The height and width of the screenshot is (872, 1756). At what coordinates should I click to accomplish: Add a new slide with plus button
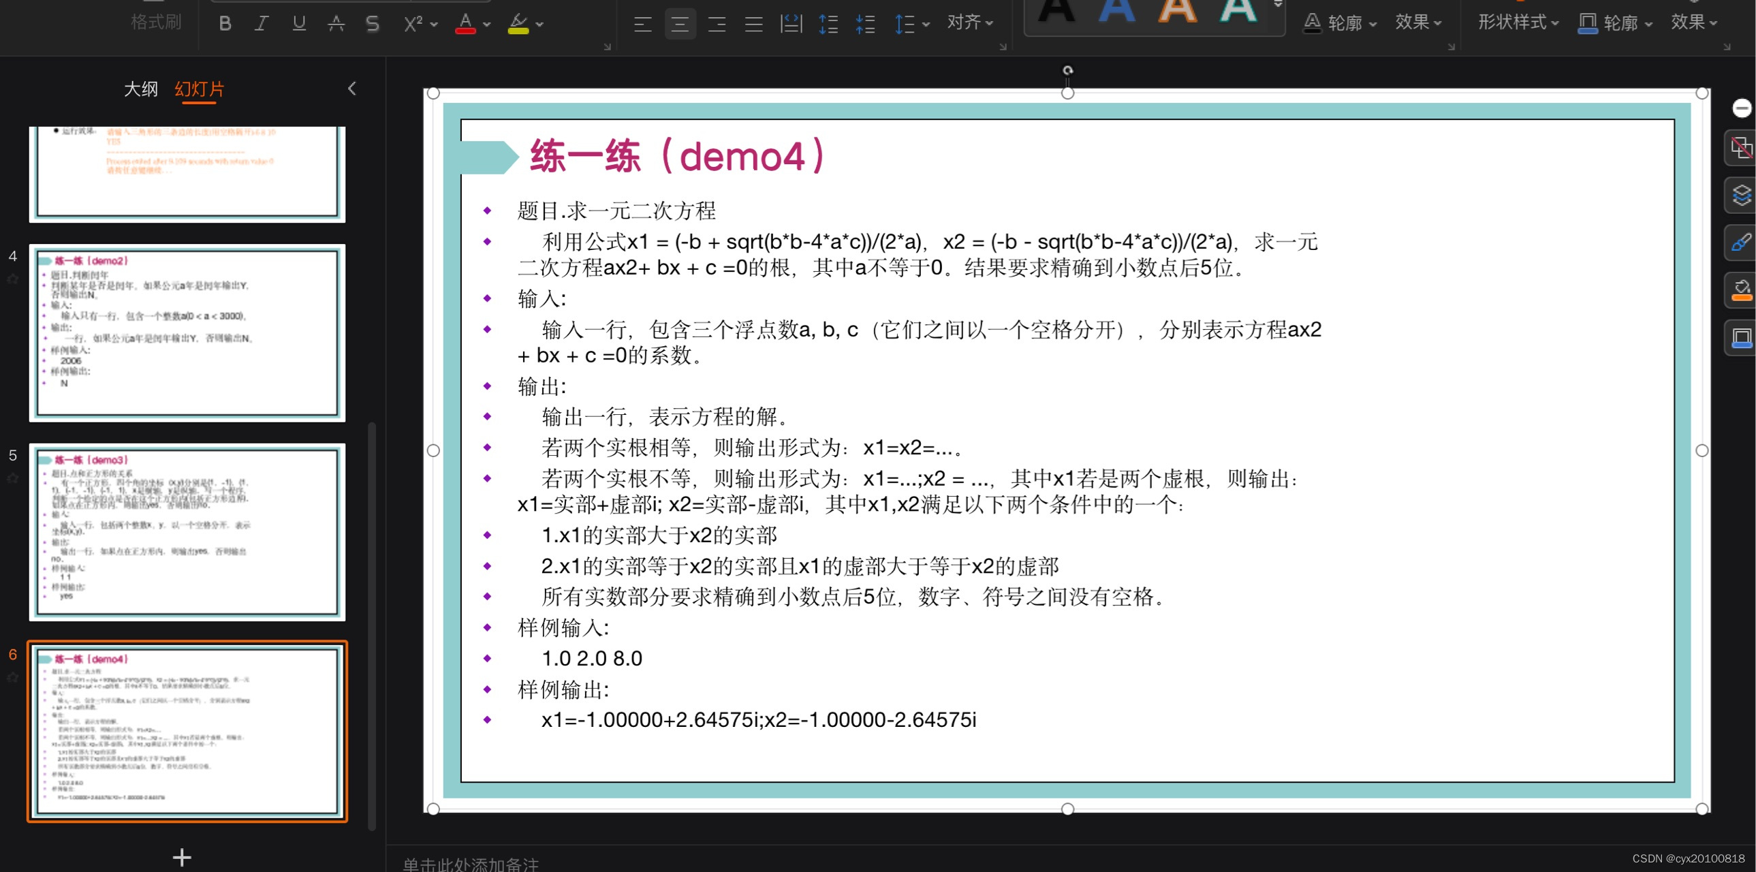tap(181, 857)
